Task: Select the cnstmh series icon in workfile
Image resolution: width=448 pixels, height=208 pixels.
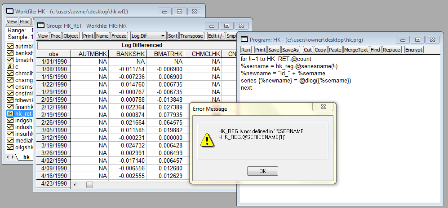Action: 10,93
